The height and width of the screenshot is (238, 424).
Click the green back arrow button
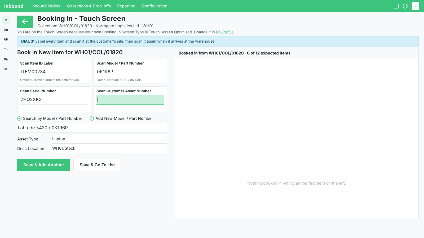(x=25, y=22)
